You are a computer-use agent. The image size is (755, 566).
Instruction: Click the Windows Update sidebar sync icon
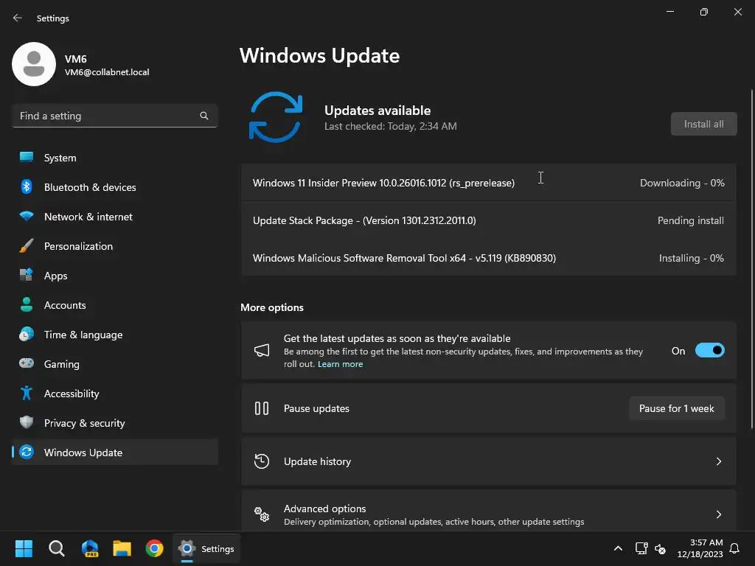pyautogui.click(x=27, y=452)
